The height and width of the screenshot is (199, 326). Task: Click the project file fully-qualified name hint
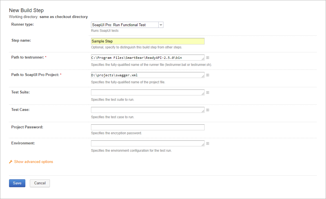click(x=128, y=82)
